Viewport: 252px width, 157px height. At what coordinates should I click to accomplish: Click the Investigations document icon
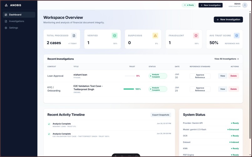[6, 21]
